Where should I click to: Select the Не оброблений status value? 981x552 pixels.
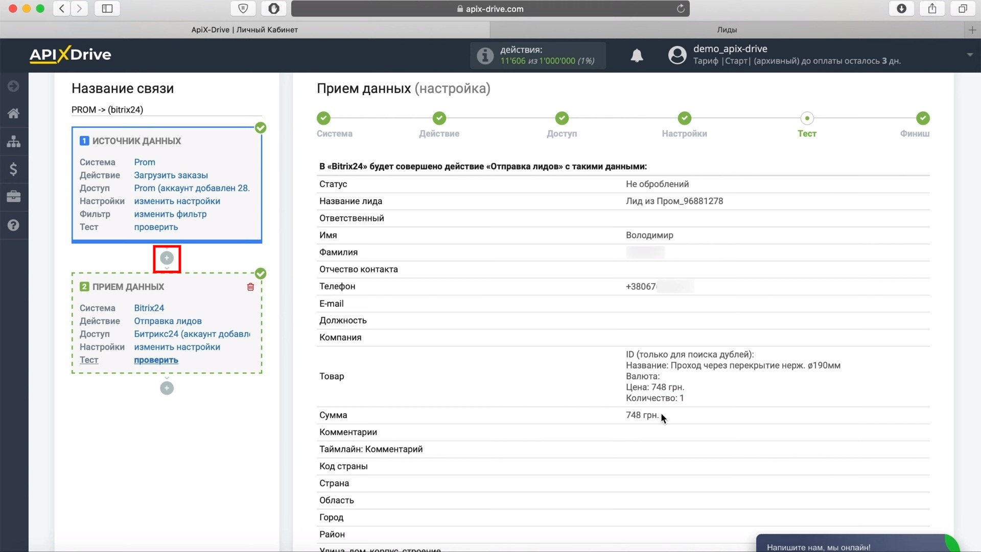pyautogui.click(x=657, y=184)
